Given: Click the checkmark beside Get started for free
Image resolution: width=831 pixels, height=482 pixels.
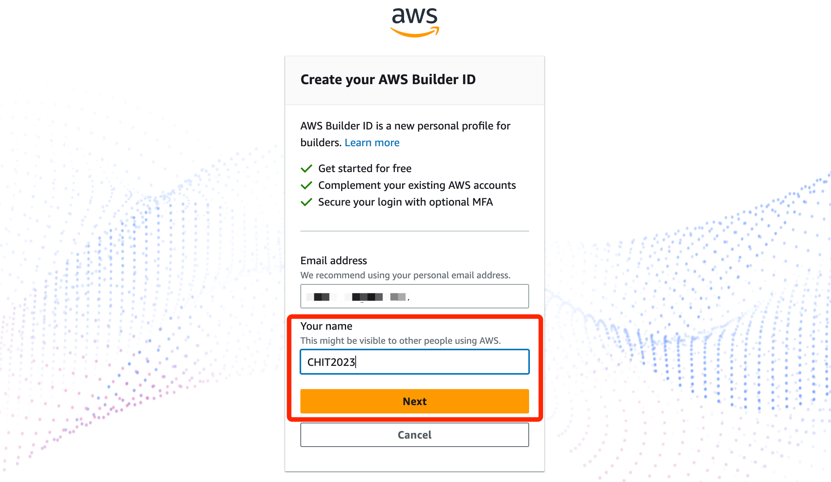Looking at the screenshot, I should (x=306, y=168).
